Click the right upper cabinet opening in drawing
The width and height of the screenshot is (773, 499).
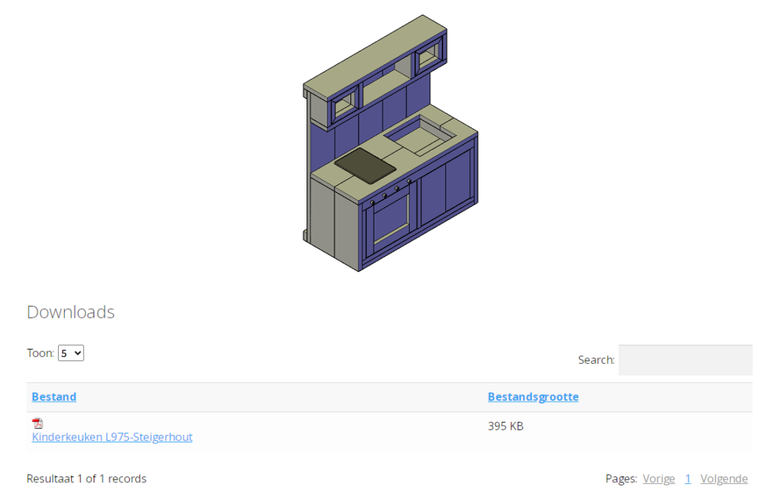click(430, 59)
